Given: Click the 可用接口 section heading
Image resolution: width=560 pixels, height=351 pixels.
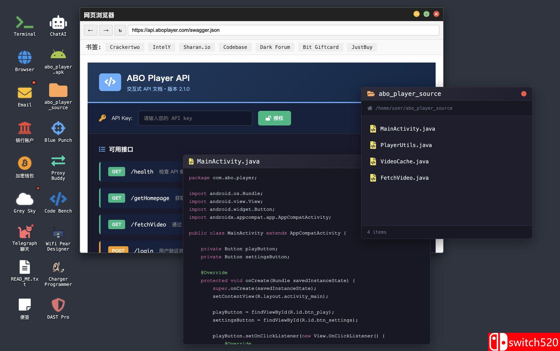Looking at the screenshot, I should (x=121, y=149).
